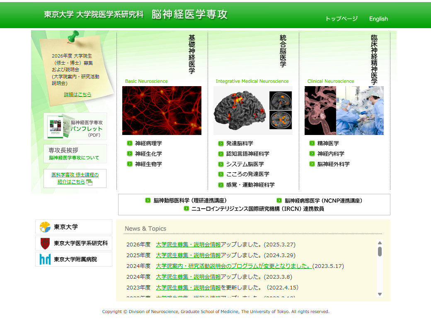
Task: Click the red shield logo of 東京大学医学系研究科
Action: pyautogui.click(x=45, y=243)
